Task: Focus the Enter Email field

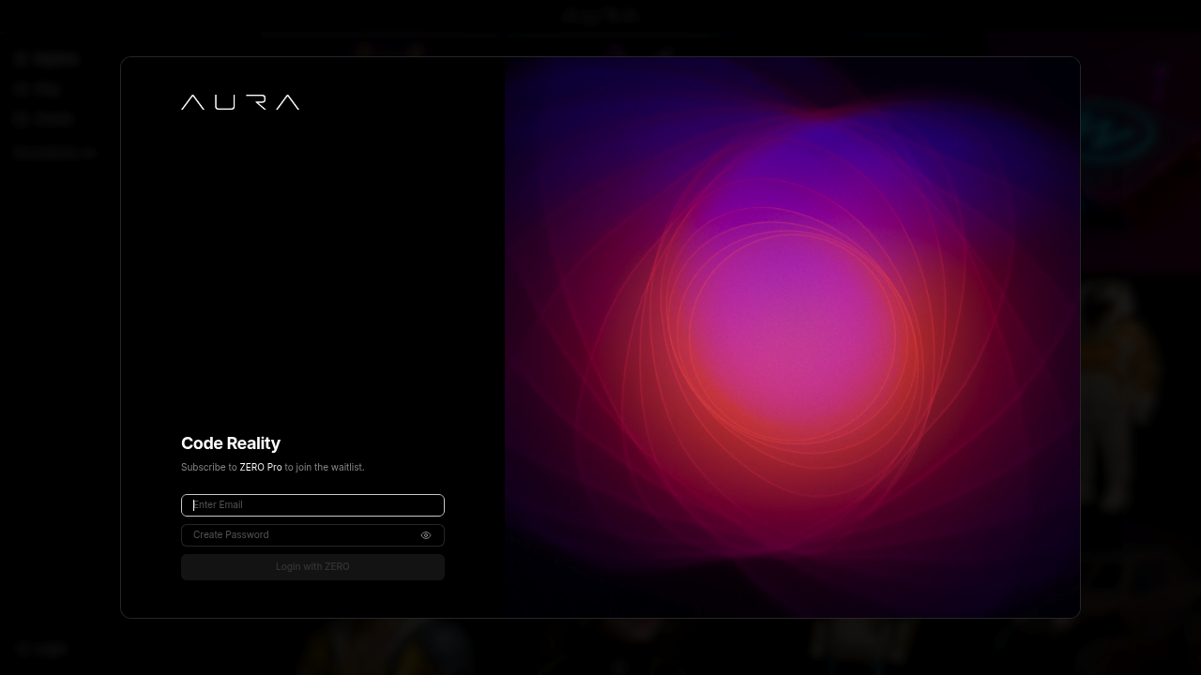Action: [x=312, y=505]
